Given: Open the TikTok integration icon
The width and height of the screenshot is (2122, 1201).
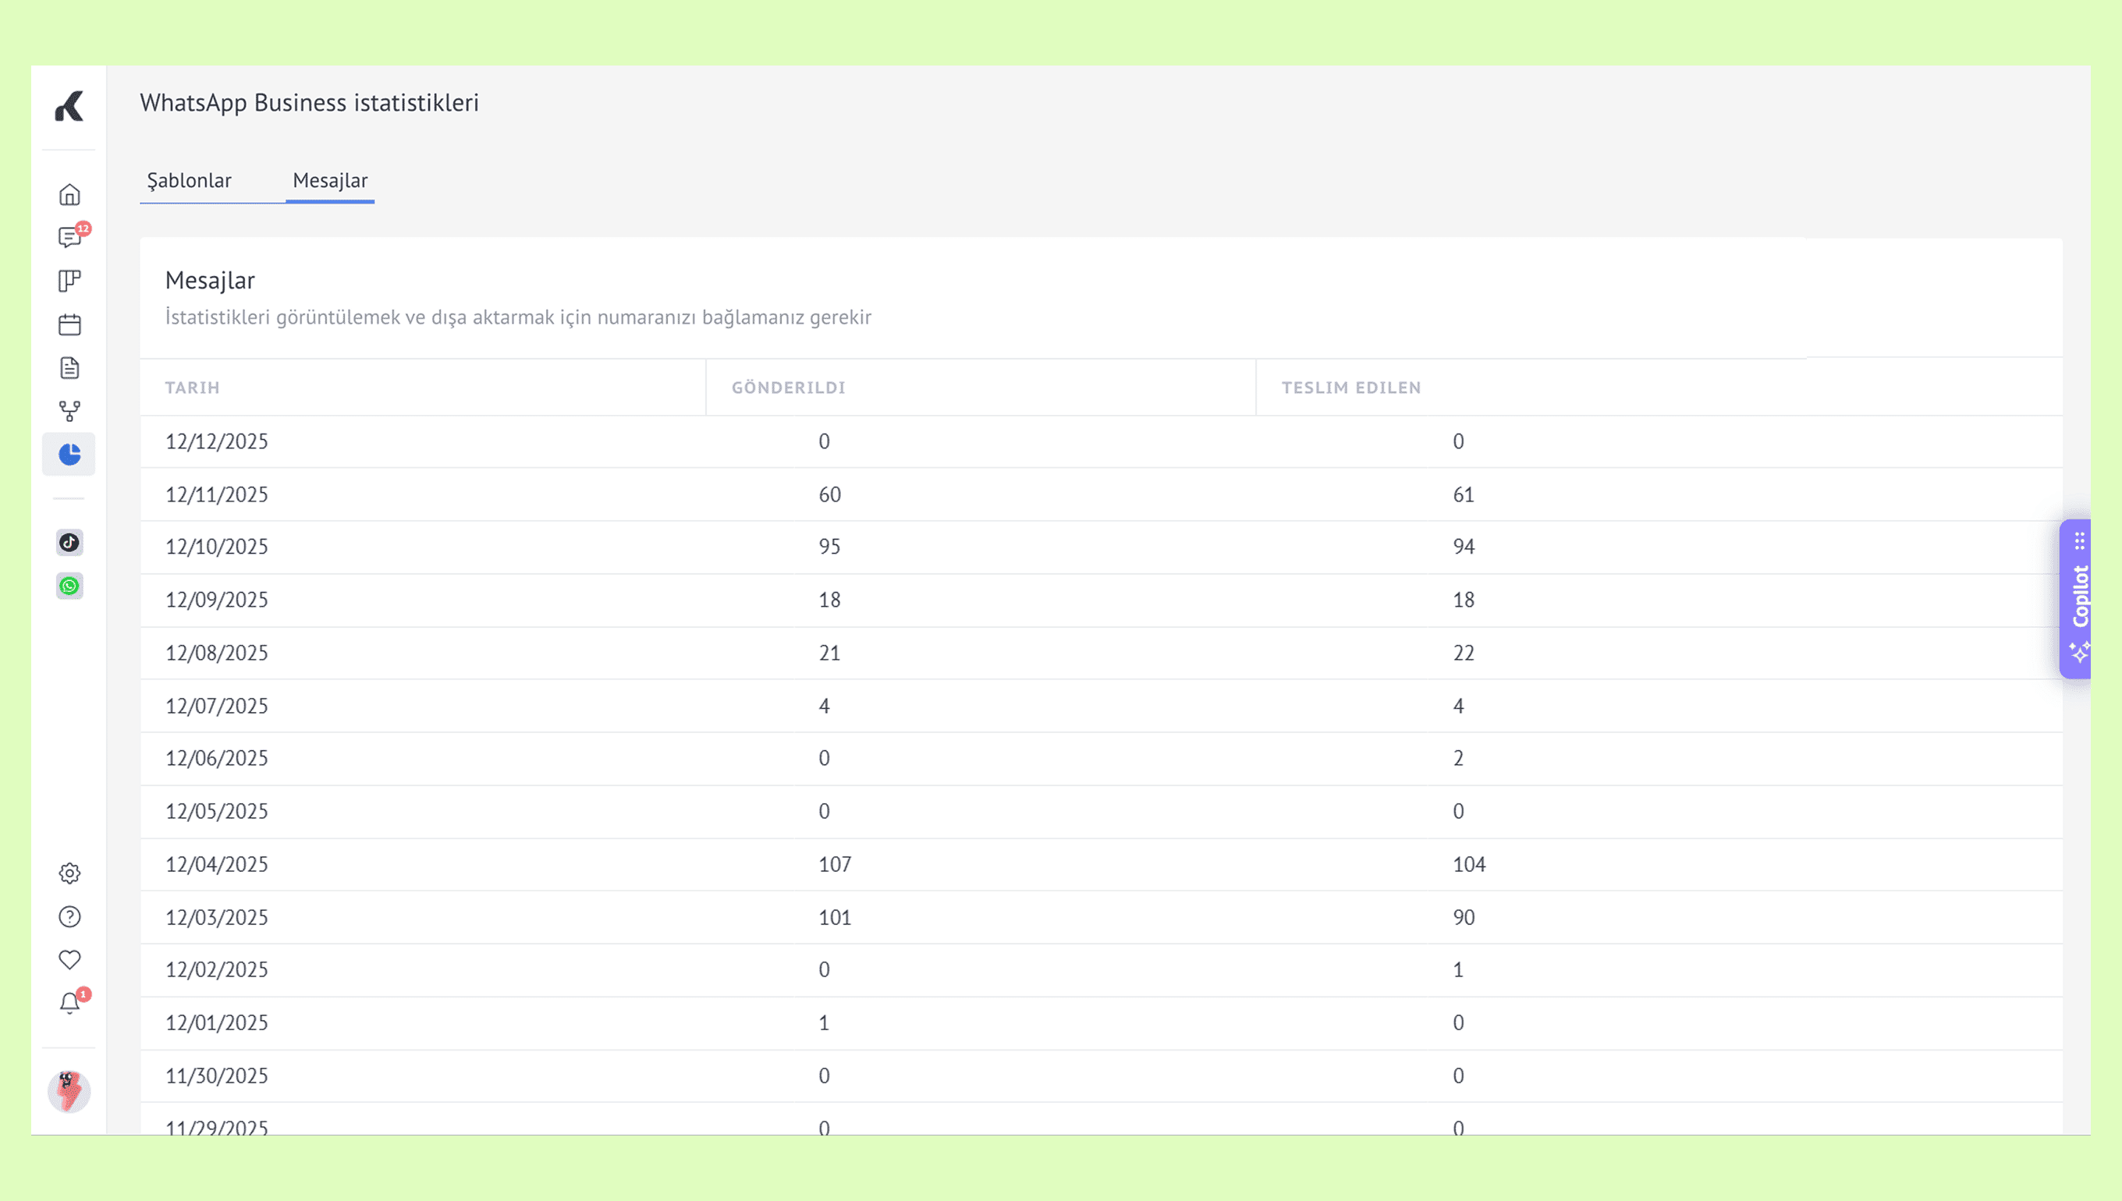Looking at the screenshot, I should pyautogui.click(x=69, y=543).
